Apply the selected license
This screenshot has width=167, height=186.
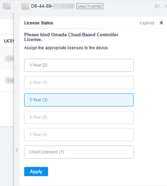(36, 172)
